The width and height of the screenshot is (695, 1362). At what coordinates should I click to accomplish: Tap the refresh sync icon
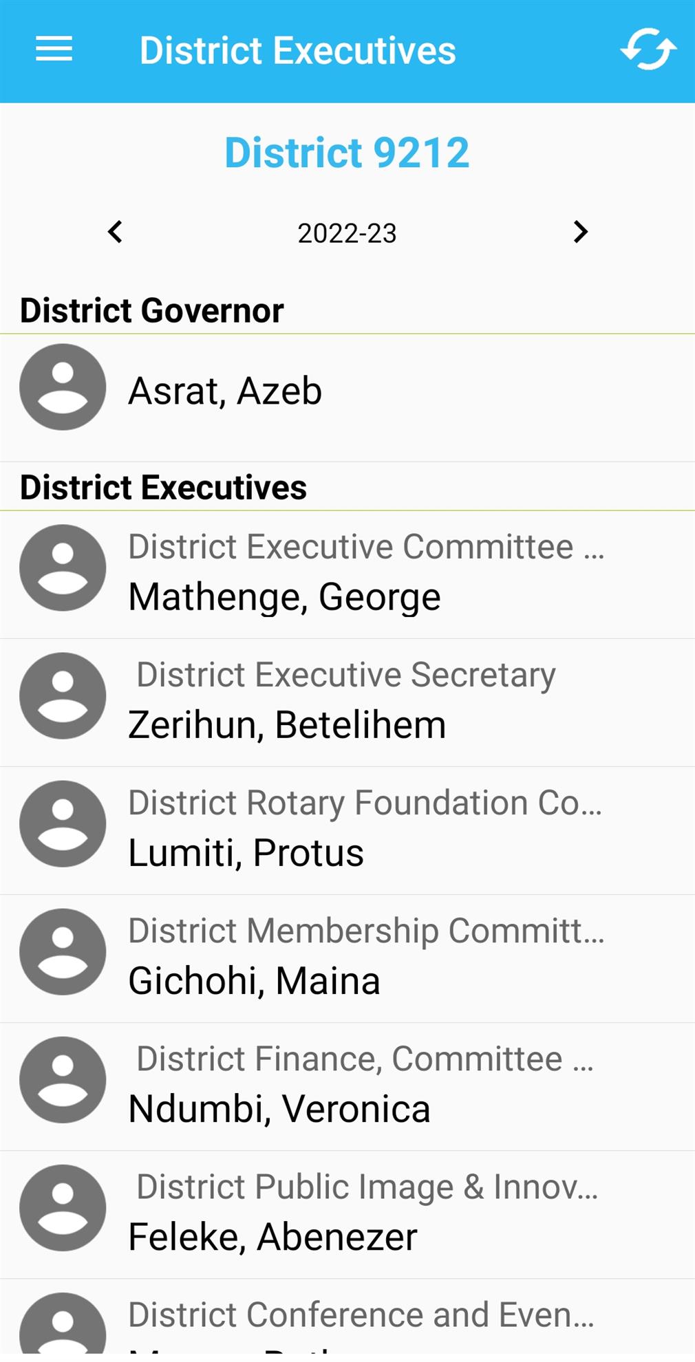(648, 50)
